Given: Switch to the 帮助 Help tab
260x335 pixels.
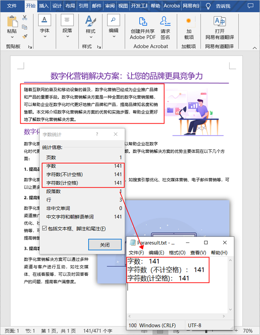Looking at the screenshot, I should [155, 6].
